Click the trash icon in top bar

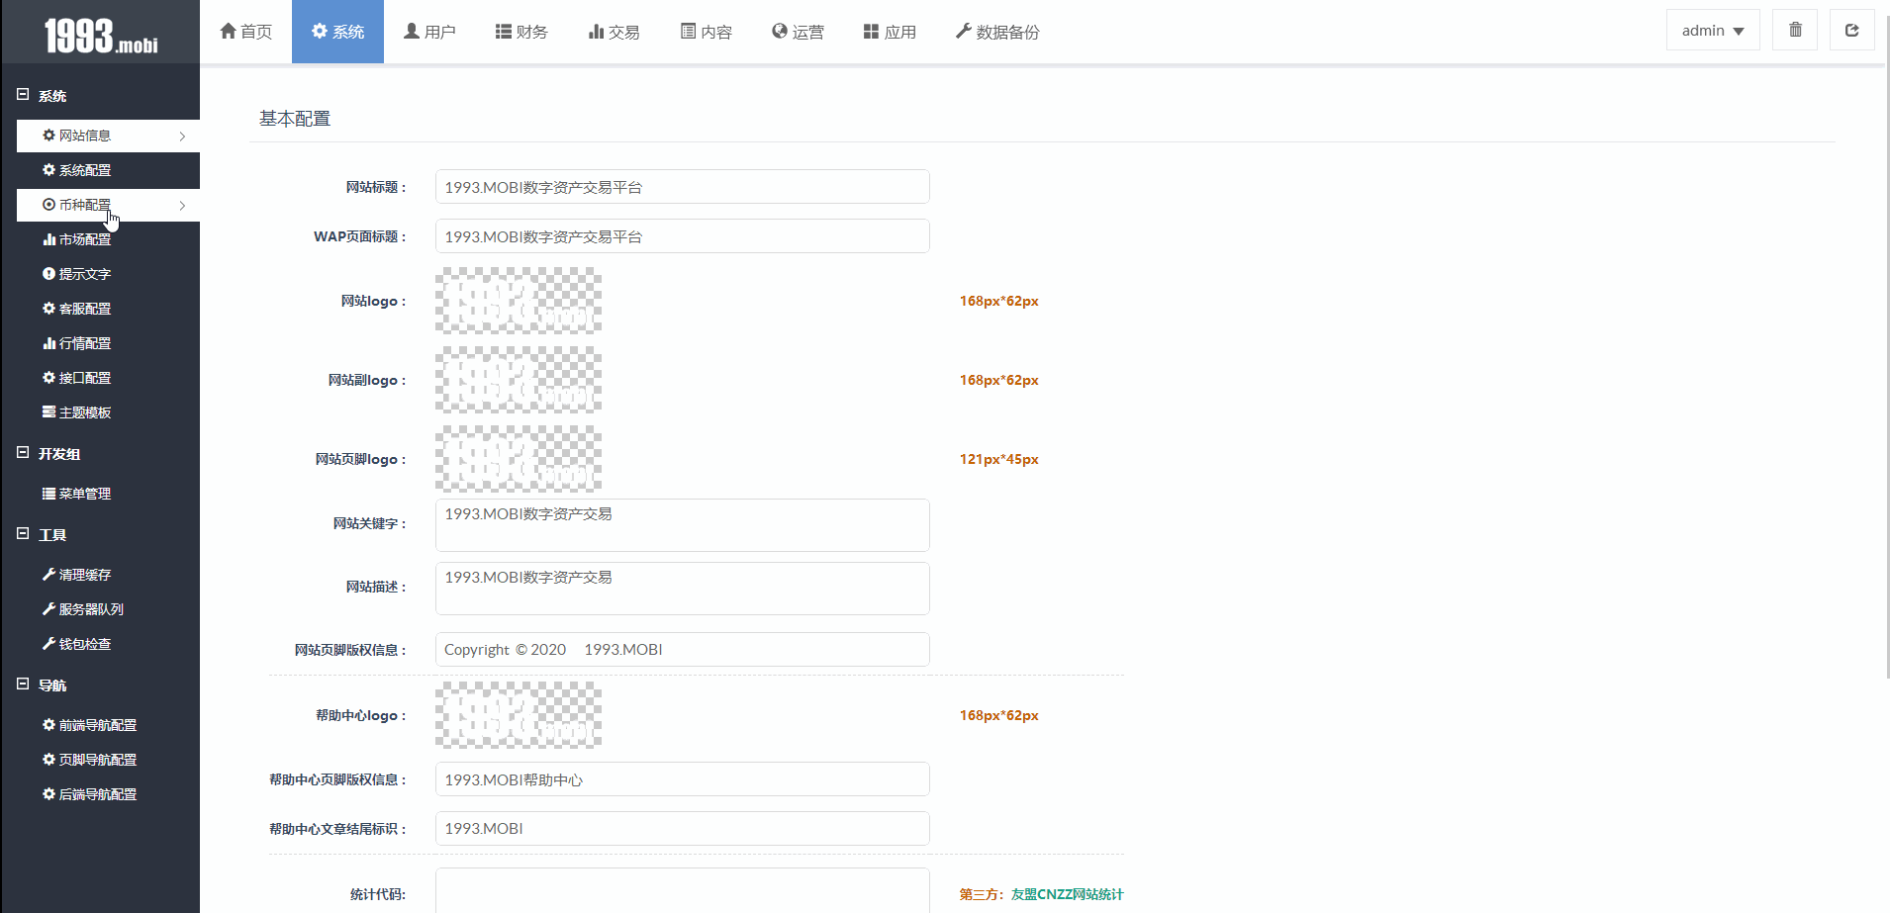[1795, 31]
